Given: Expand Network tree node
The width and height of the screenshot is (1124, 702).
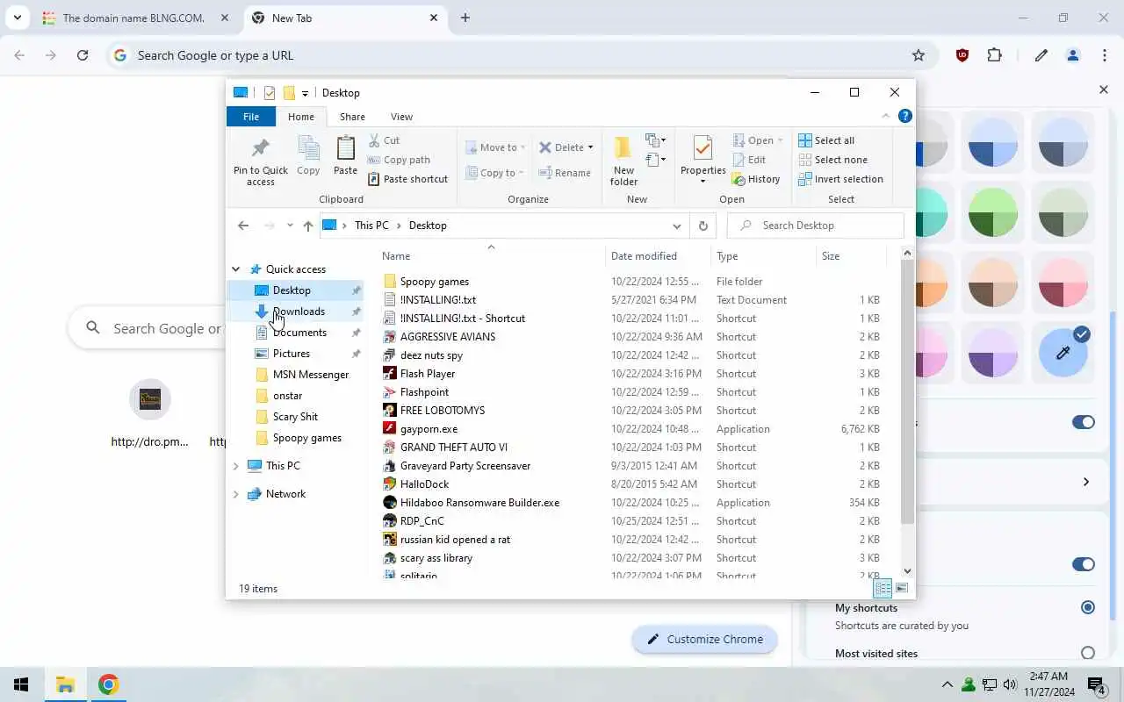Looking at the screenshot, I should click(x=235, y=494).
